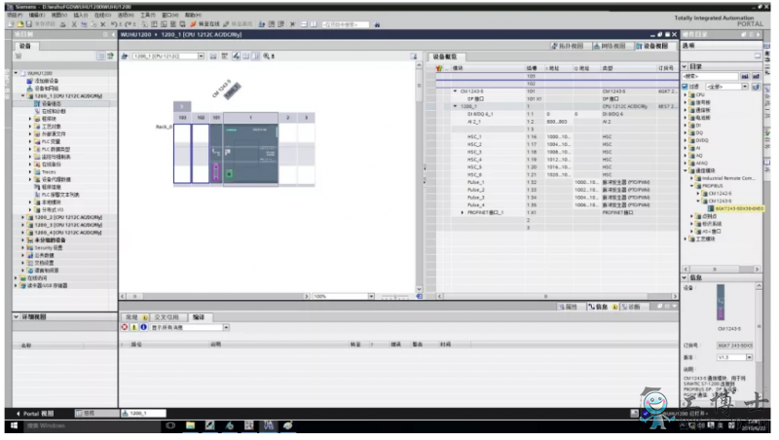Click the undo arrow icon
Screen dimensions: 779x440
[114, 23]
